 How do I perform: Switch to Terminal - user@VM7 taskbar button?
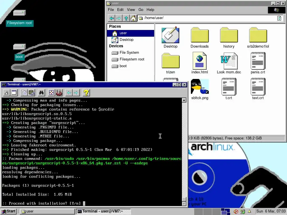click(104, 211)
